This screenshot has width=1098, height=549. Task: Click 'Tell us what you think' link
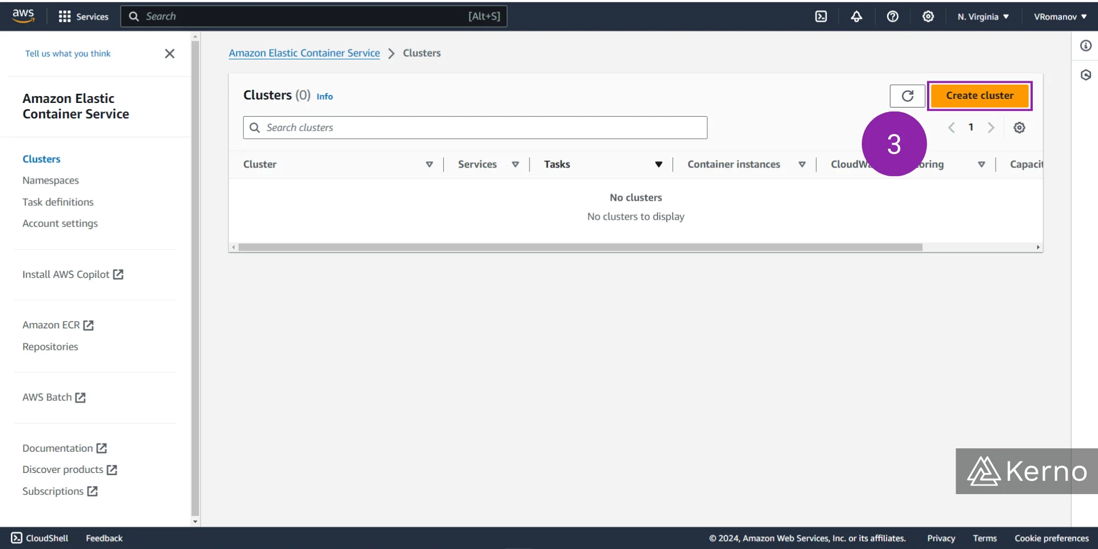click(67, 54)
